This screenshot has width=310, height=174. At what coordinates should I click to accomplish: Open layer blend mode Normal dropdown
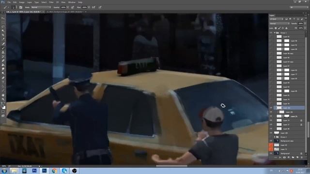(280, 24)
